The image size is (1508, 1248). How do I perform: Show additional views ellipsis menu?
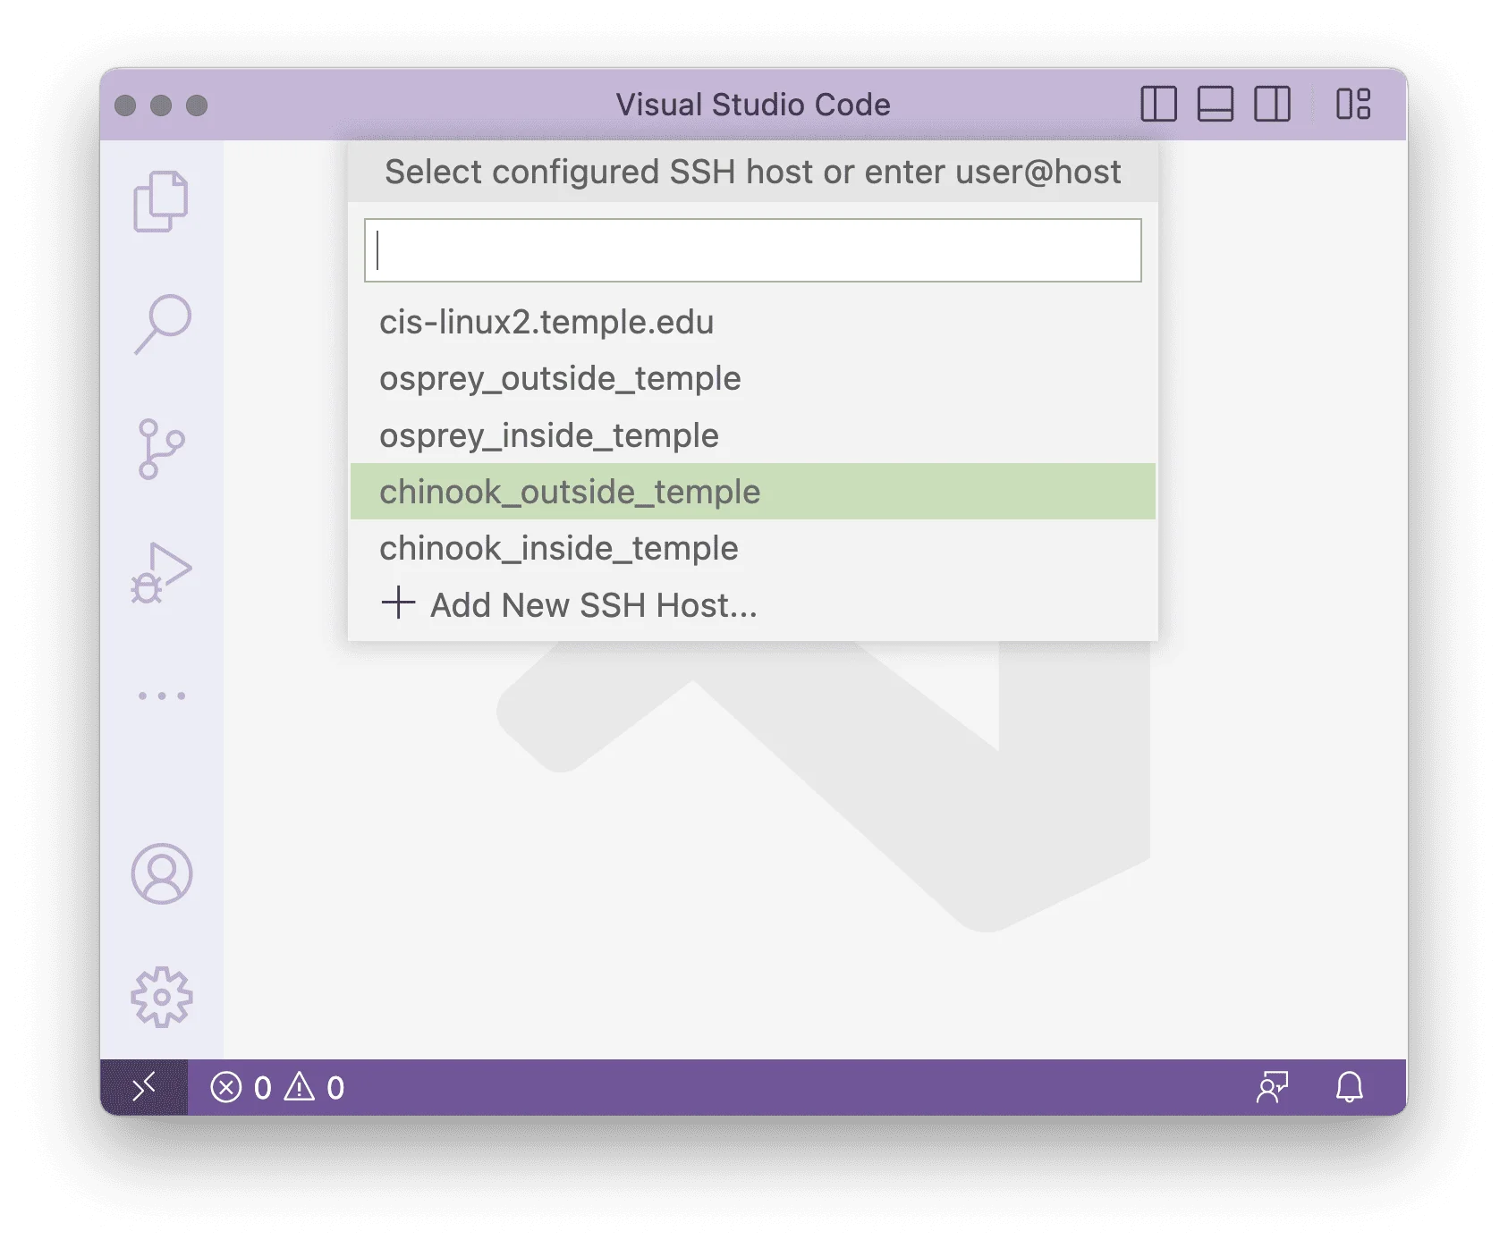(x=162, y=696)
